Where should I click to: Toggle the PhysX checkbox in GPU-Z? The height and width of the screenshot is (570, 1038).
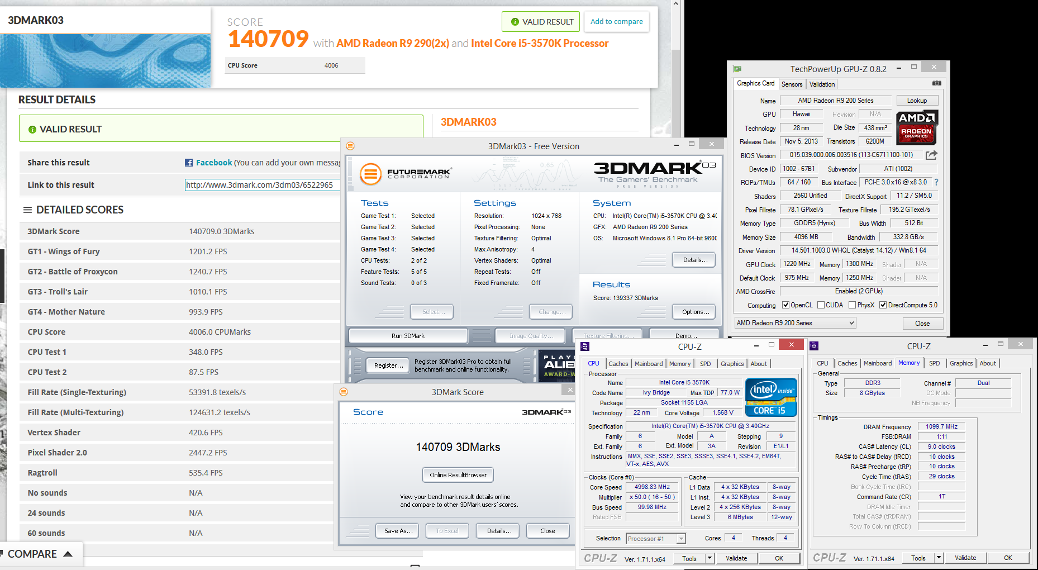[x=852, y=305]
